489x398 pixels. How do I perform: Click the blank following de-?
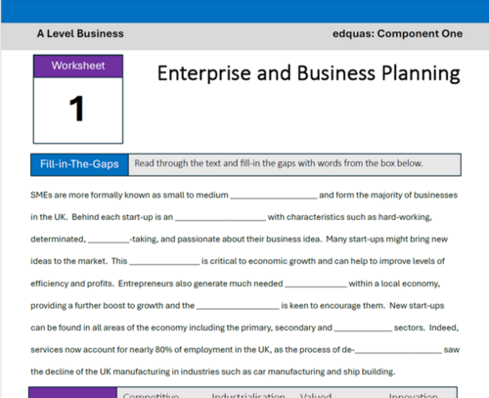click(x=398, y=350)
